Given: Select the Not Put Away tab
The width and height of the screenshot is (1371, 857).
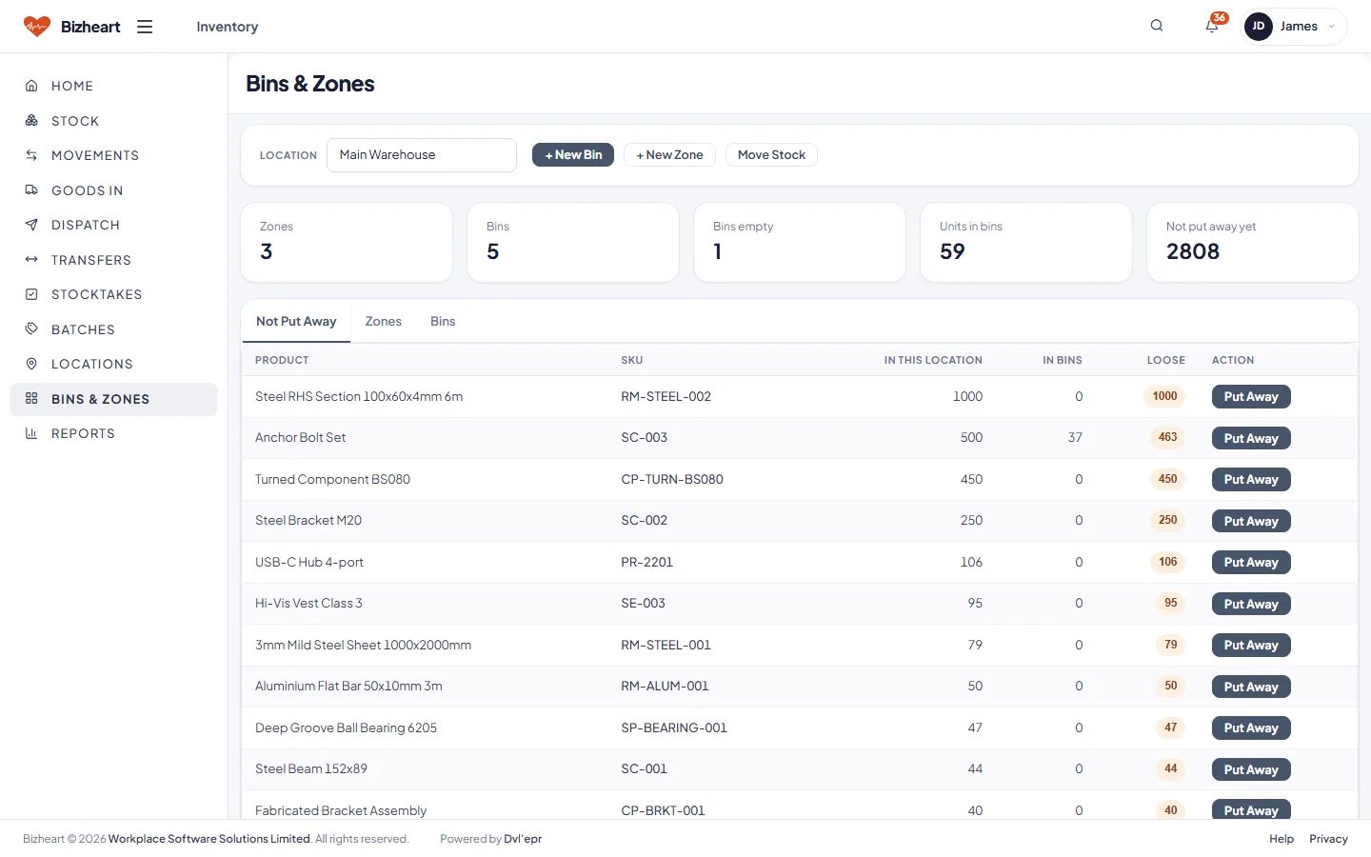Looking at the screenshot, I should pyautogui.click(x=296, y=322).
